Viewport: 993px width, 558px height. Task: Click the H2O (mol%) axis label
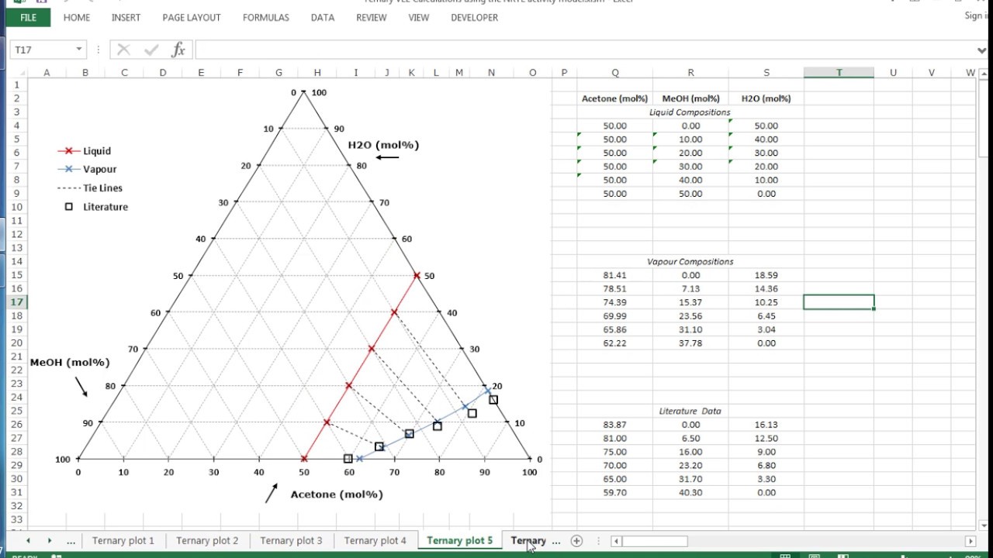383,145
